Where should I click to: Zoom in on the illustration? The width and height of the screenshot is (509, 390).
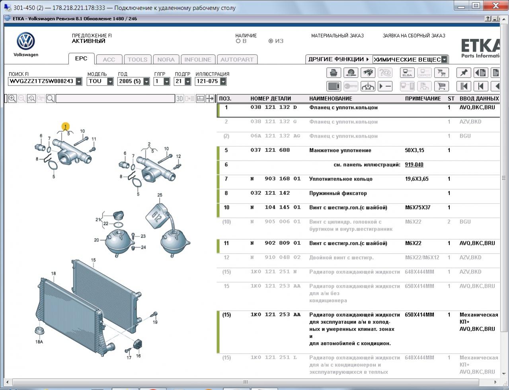tap(12, 99)
